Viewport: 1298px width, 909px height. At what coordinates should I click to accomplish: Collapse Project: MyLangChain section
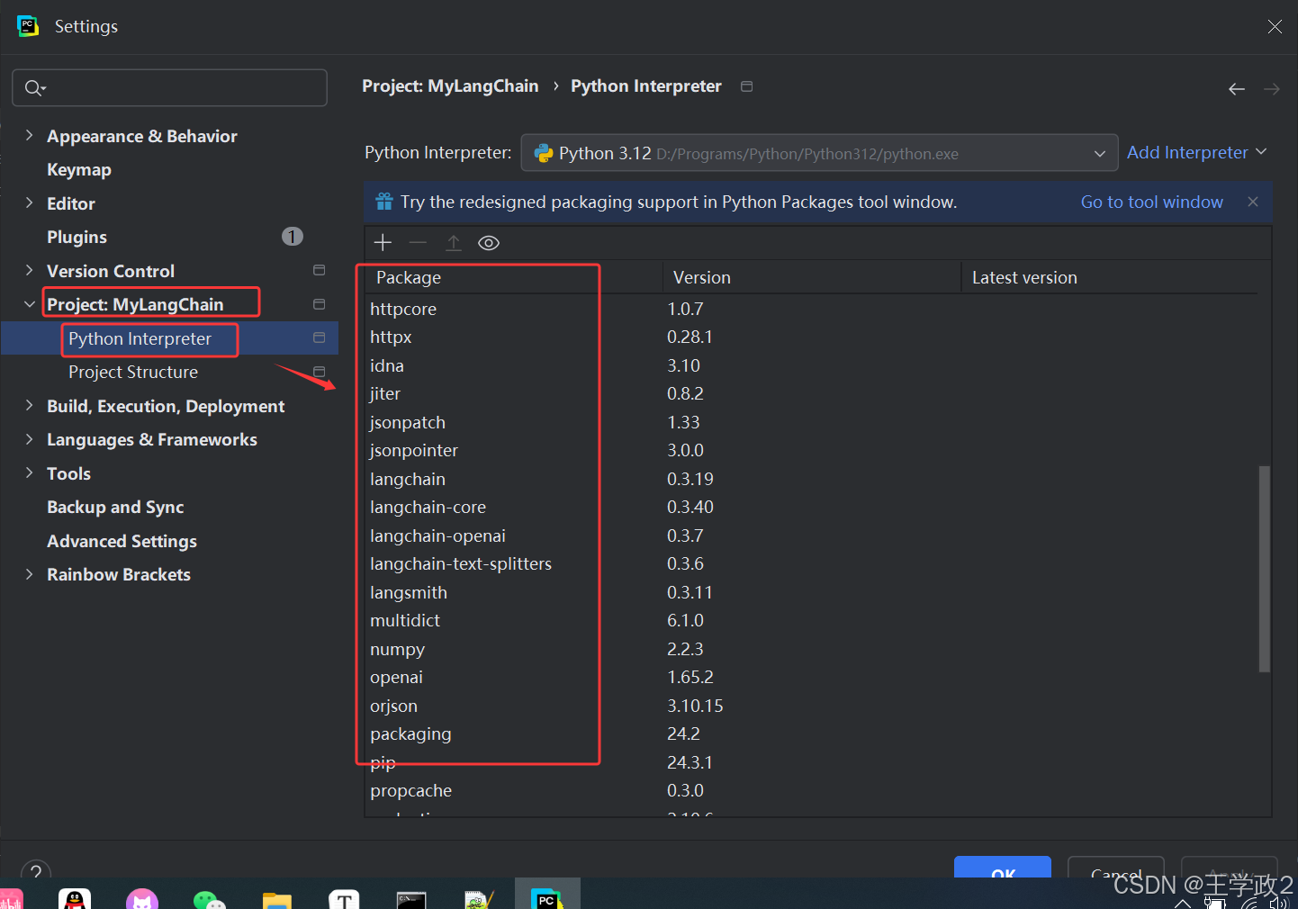tap(30, 304)
